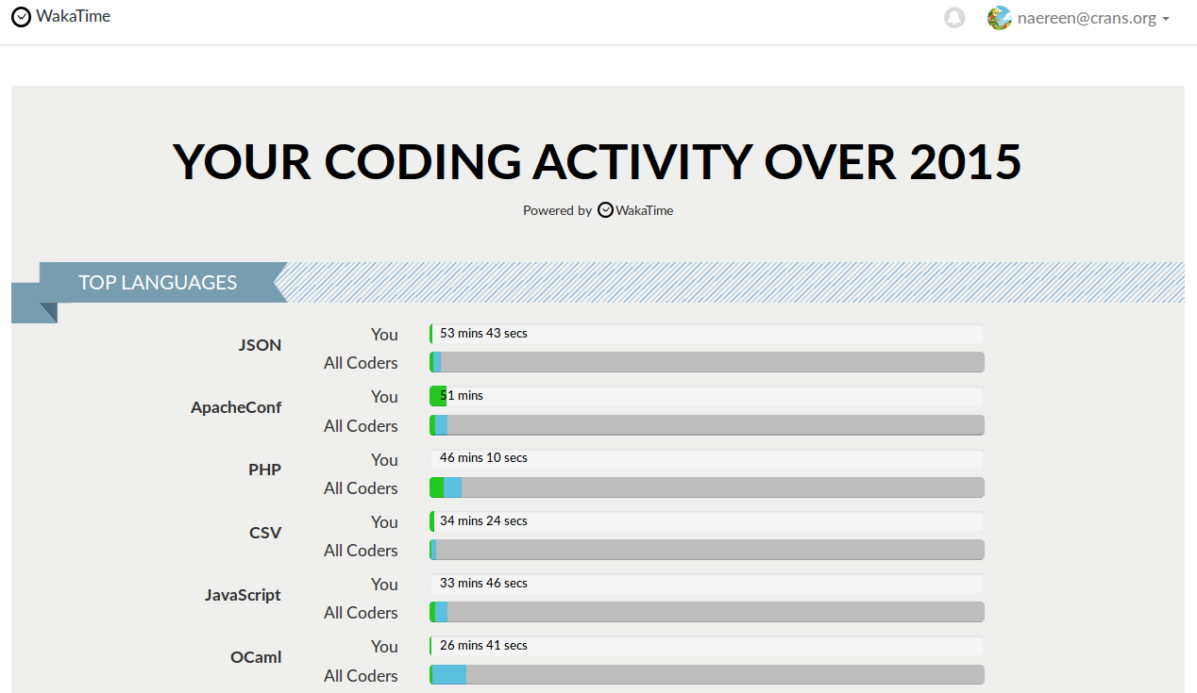Image resolution: width=1197 pixels, height=693 pixels.
Task: Go to WakaTime home via brand text
Action: 73,16
